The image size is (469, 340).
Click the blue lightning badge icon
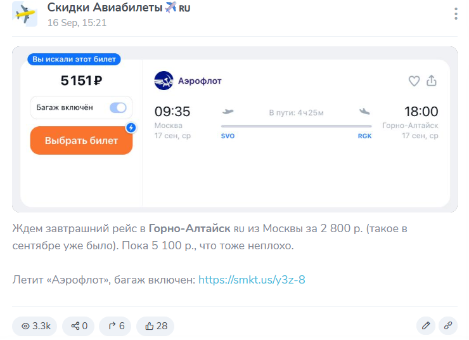(x=131, y=128)
